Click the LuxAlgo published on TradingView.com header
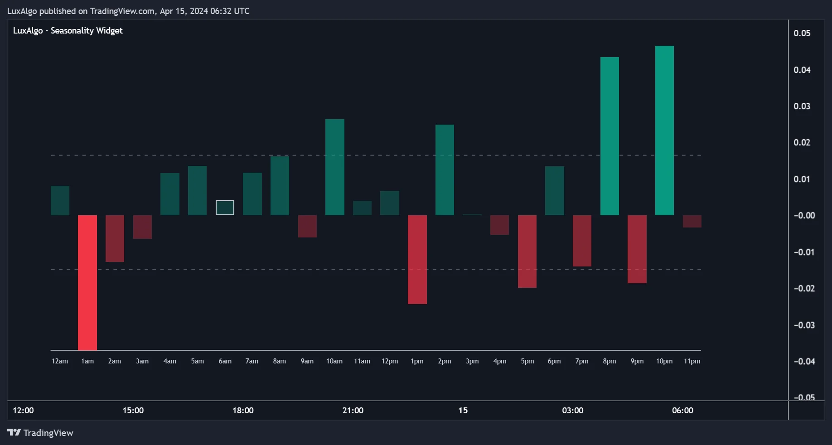832x445 pixels. tap(128, 11)
